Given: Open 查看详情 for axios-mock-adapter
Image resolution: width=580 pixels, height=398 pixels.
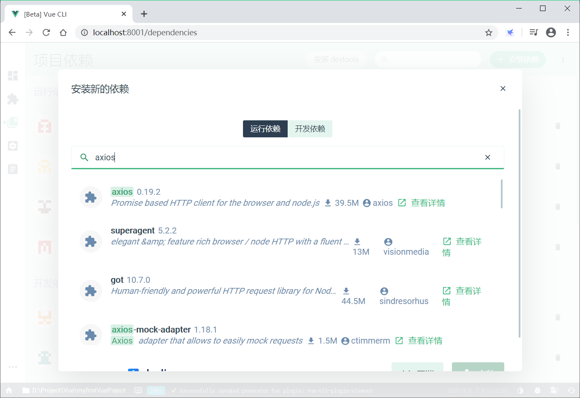Looking at the screenshot, I should (425, 341).
